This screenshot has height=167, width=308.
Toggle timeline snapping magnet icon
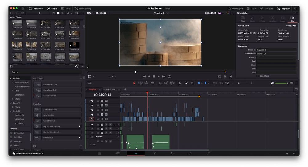[x=180, y=83]
